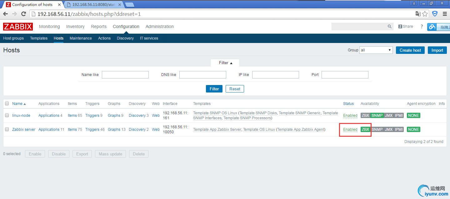Sort hosts by Status column
450x199 pixels.
[348, 104]
